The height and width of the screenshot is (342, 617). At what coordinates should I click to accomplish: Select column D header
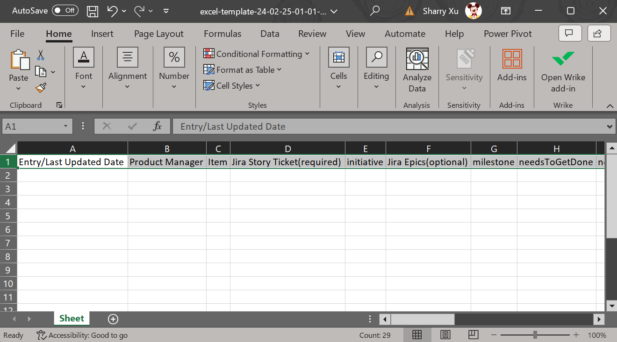click(287, 149)
